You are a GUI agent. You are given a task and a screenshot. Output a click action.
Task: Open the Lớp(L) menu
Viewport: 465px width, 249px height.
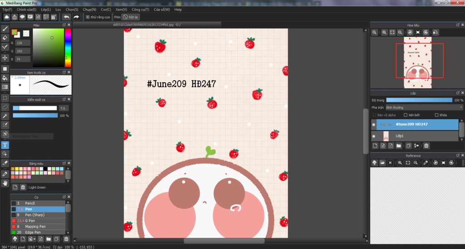click(46, 10)
